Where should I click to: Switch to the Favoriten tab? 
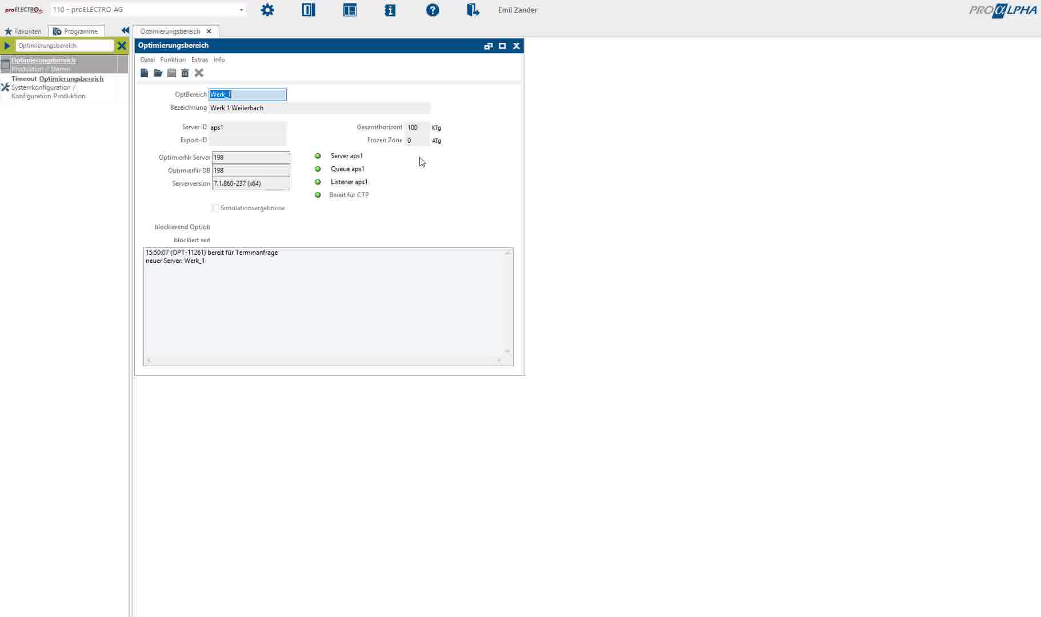point(23,31)
